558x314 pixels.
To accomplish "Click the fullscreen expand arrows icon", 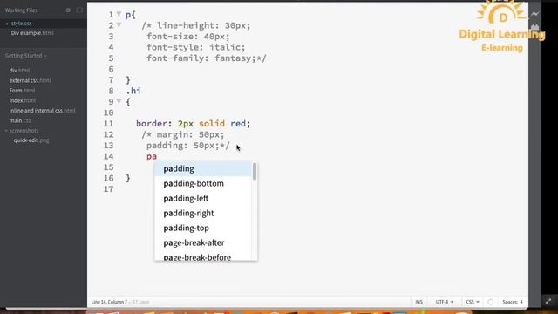I will tap(548, 301).
